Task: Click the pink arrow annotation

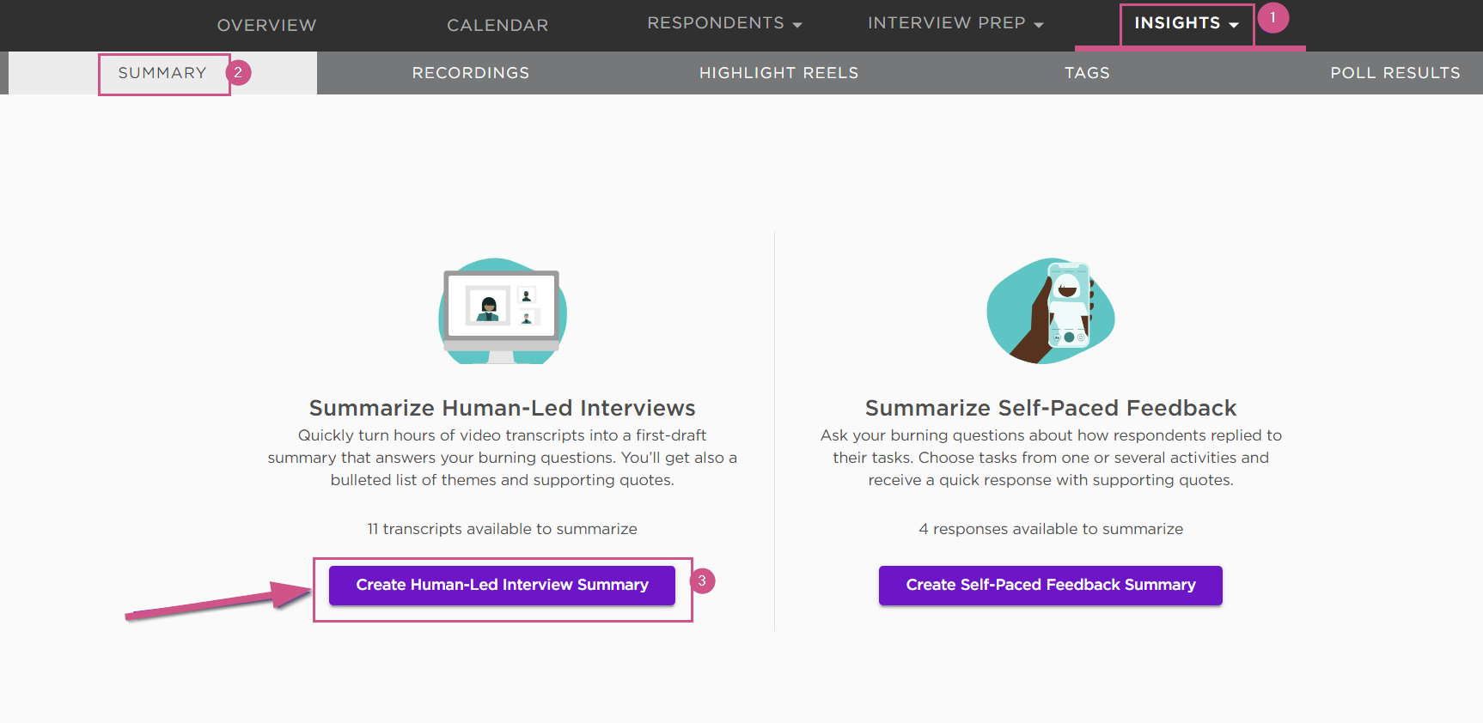Action: [218, 600]
